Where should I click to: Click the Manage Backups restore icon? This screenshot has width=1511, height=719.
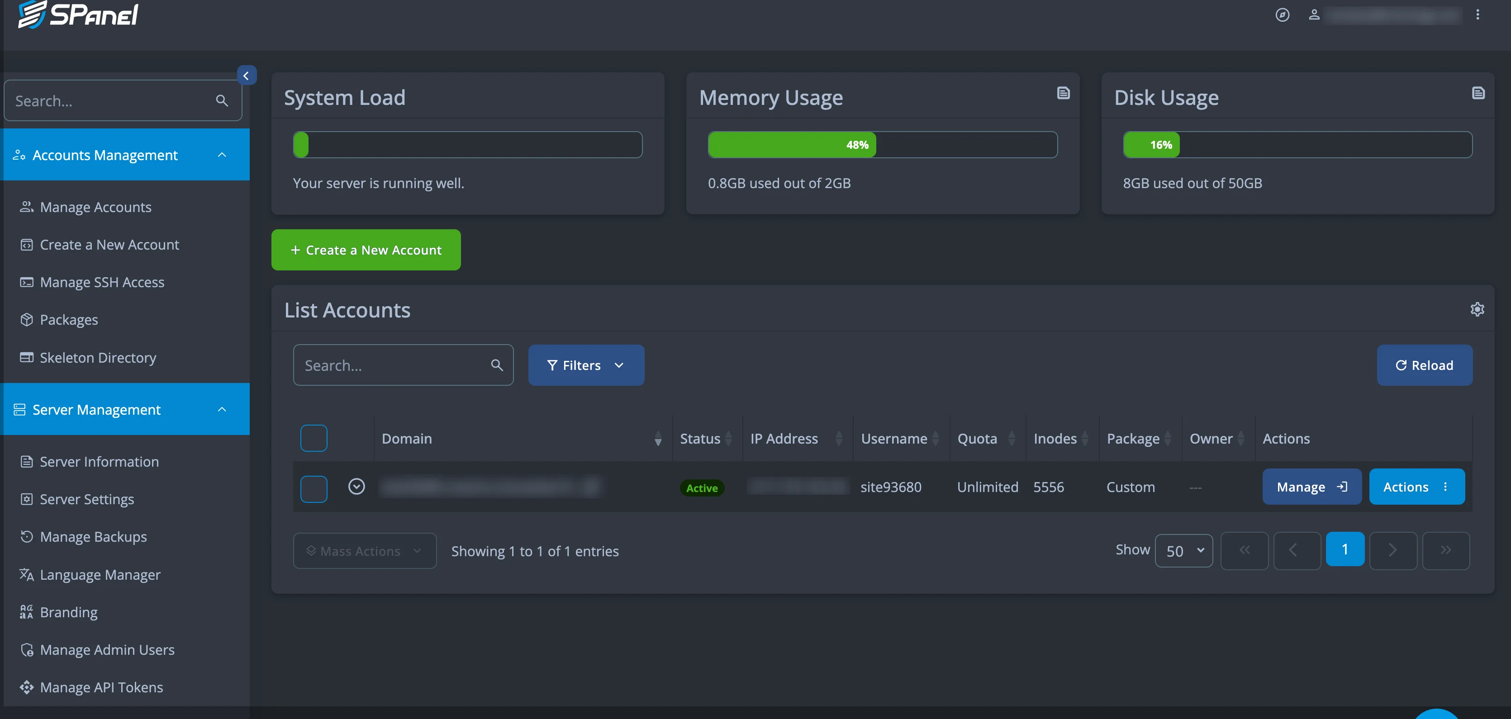point(26,537)
